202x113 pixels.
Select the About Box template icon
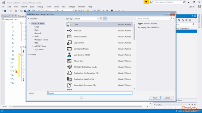pos(69,61)
